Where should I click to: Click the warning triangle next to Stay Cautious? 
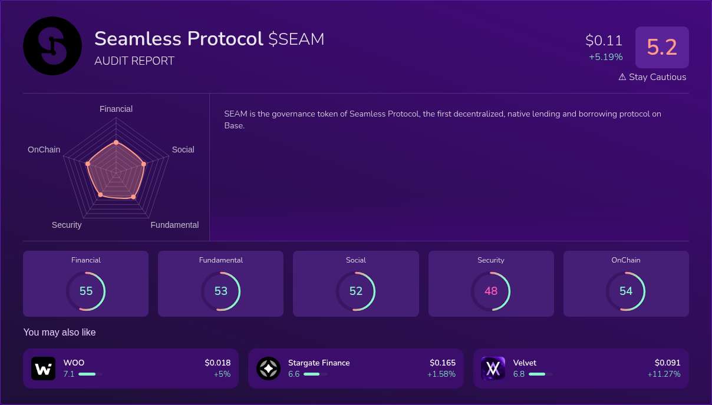pos(621,77)
